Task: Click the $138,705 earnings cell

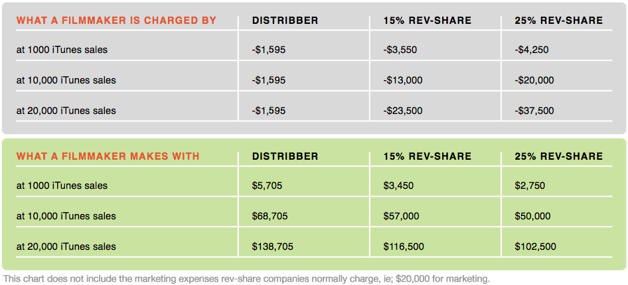Action: coord(272,247)
